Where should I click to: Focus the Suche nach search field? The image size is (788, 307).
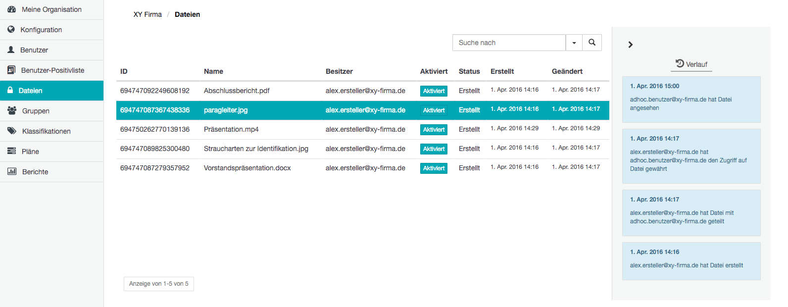(x=509, y=43)
